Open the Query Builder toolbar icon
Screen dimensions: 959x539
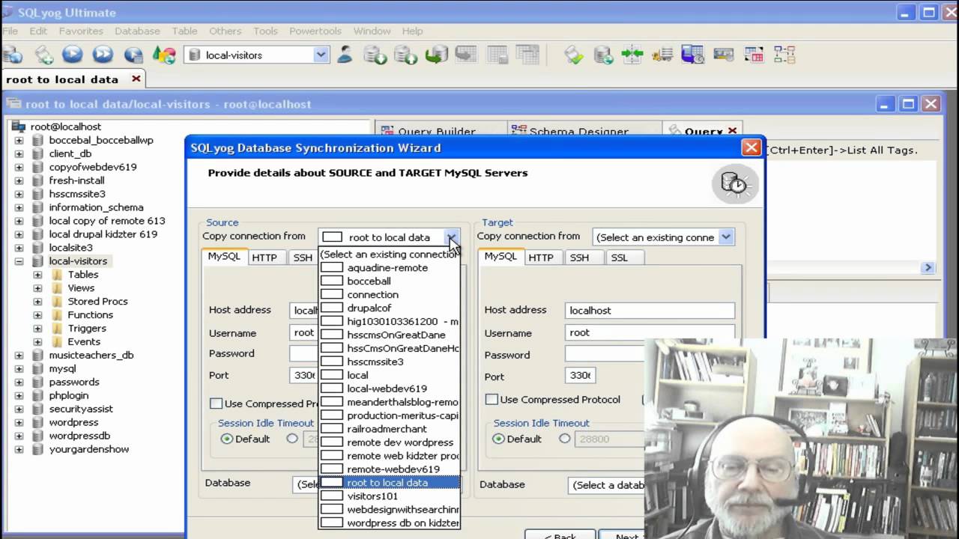754,55
